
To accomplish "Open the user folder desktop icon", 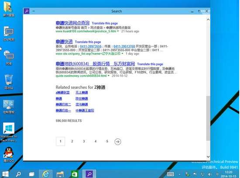I will click(x=9, y=9).
